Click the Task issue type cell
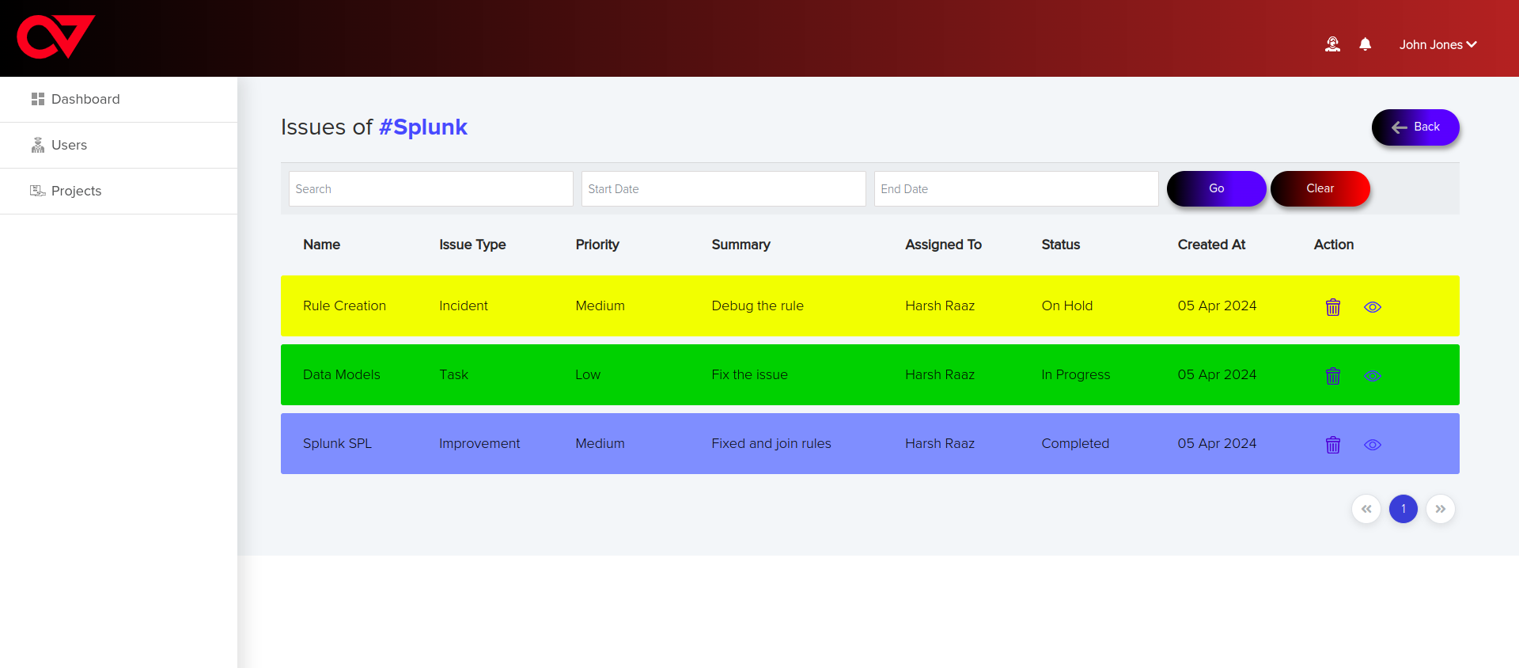Screen dimensions: 1519x668 (453, 374)
